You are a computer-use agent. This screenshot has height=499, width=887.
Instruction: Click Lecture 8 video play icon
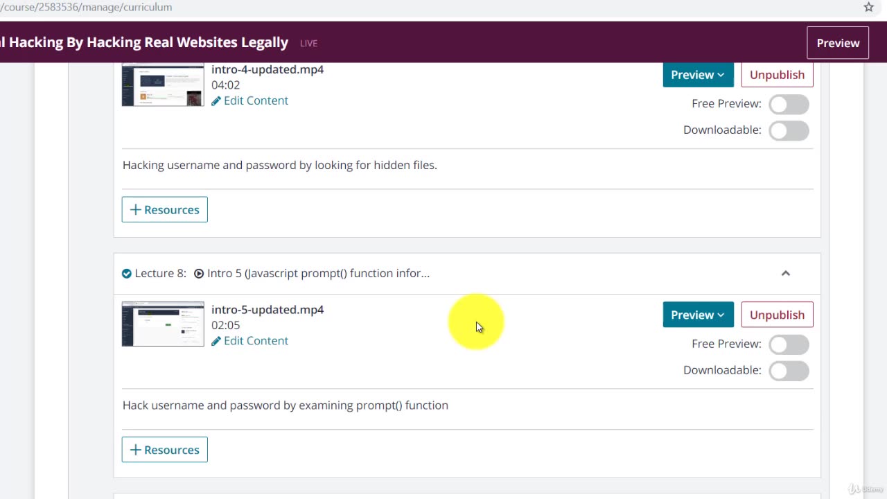(199, 274)
